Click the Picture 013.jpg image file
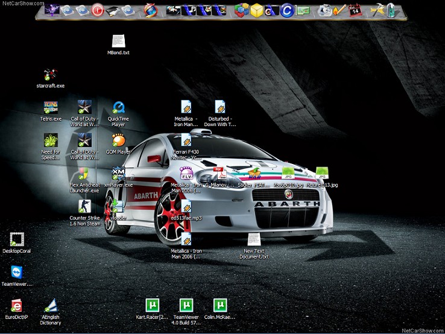445x334 pixels. (x=321, y=174)
